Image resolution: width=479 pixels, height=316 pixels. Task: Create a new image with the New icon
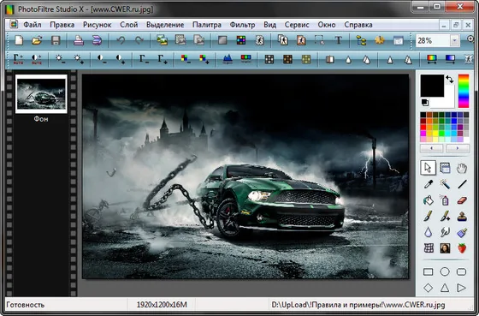(19, 40)
